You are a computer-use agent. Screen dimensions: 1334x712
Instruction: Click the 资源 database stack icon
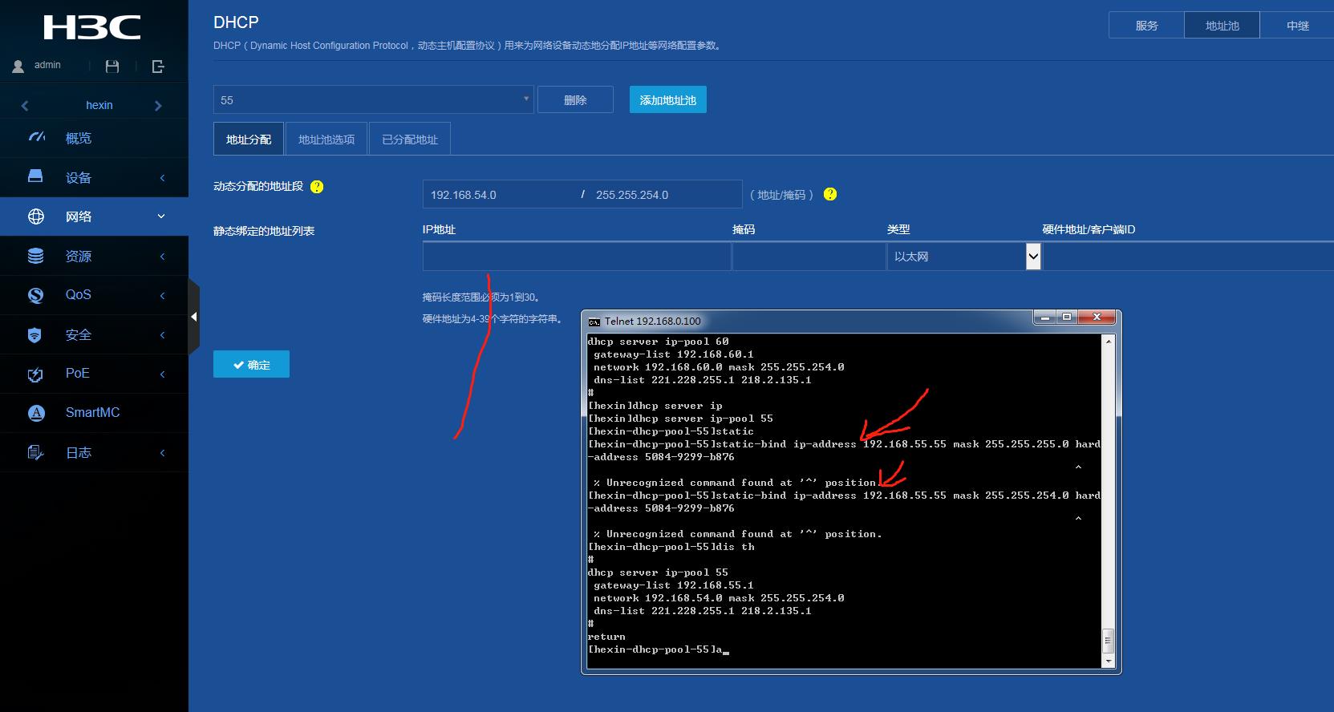pos(36,256)
